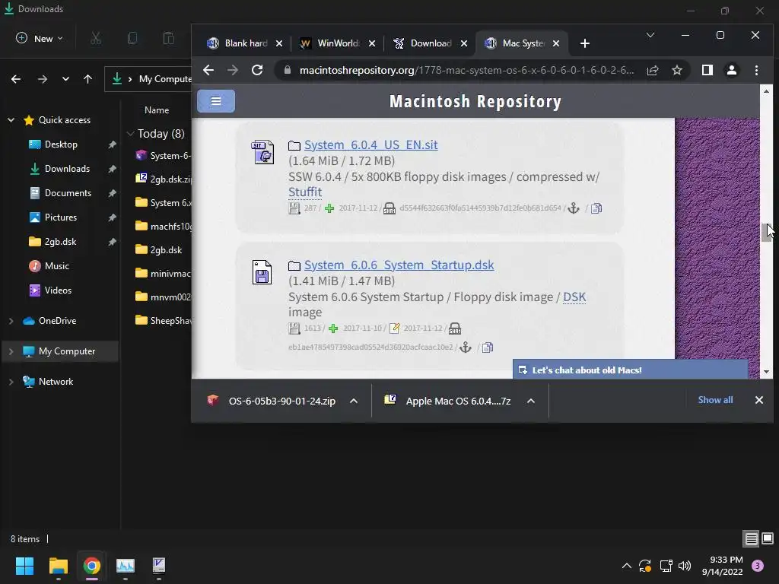This screenshot has height=584, width=779.
Task: Download System_6.0.4_US_EN.sit
Action: (370, 145)
